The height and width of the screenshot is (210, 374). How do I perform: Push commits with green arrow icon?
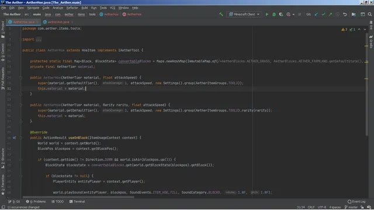(330, 14)
